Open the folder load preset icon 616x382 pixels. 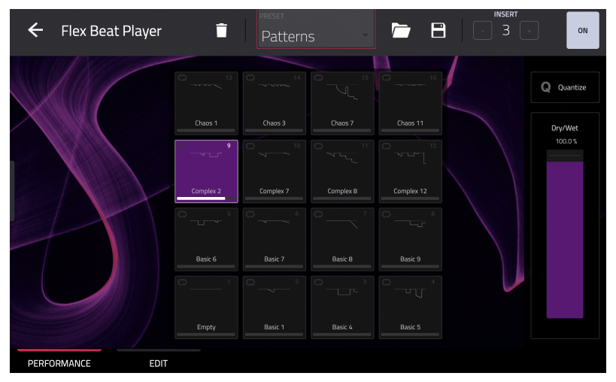(x=401, y=31)
